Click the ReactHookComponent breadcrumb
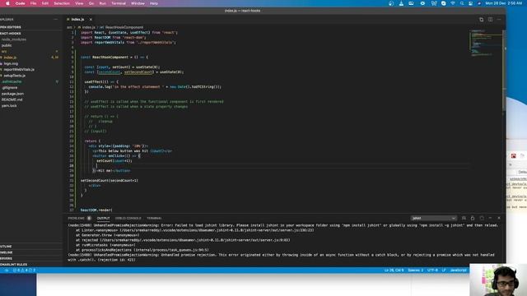 [x=124, y=27]
